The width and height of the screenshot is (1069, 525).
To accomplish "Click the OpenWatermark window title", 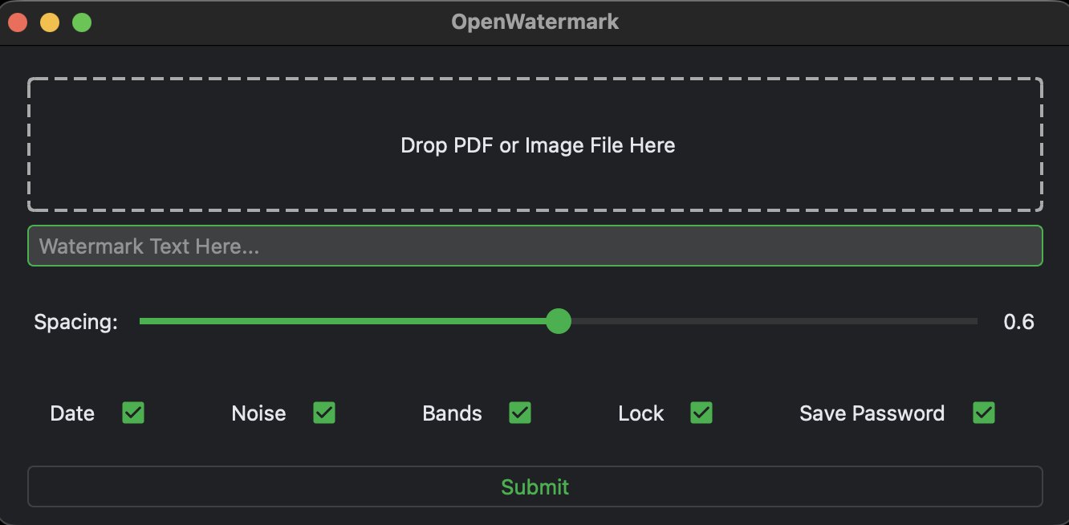I will pos(535,22).
